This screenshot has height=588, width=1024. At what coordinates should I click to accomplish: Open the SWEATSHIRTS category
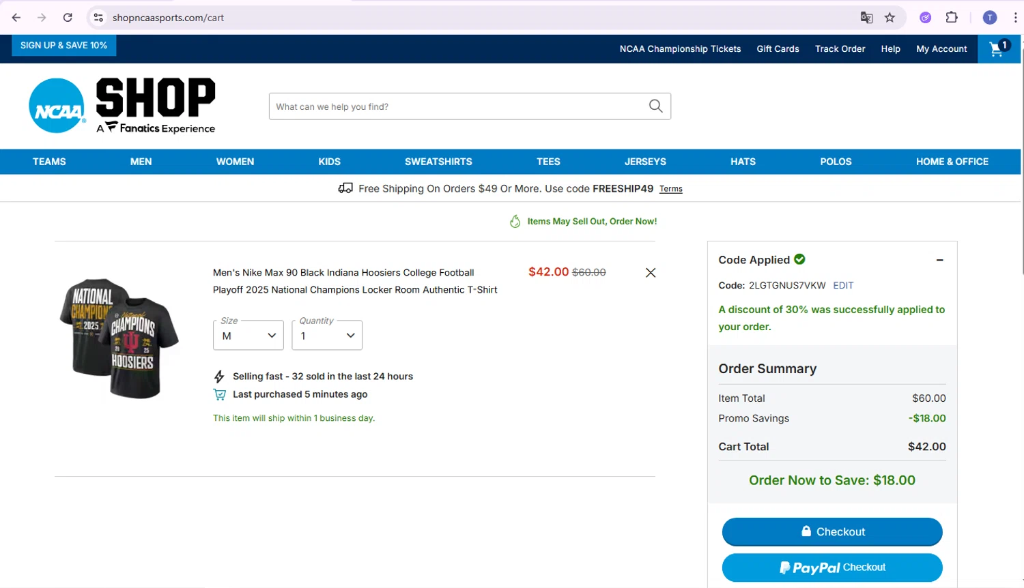pos(438,162)
